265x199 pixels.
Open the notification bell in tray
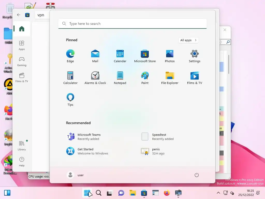pos(258,193)
